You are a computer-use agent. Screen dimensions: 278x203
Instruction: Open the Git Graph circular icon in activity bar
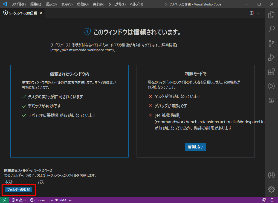[x=271, y=86]
